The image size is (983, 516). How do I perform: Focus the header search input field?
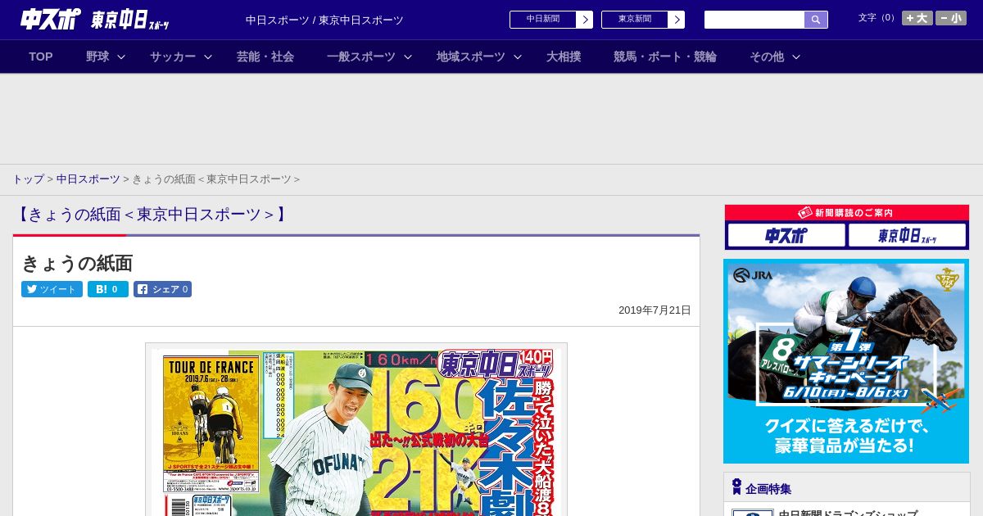[754, 20]
